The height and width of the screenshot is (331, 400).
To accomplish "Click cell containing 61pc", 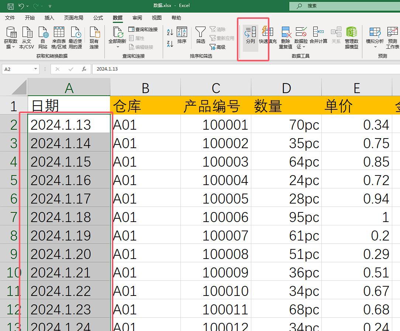I will (x=286, y=235).
